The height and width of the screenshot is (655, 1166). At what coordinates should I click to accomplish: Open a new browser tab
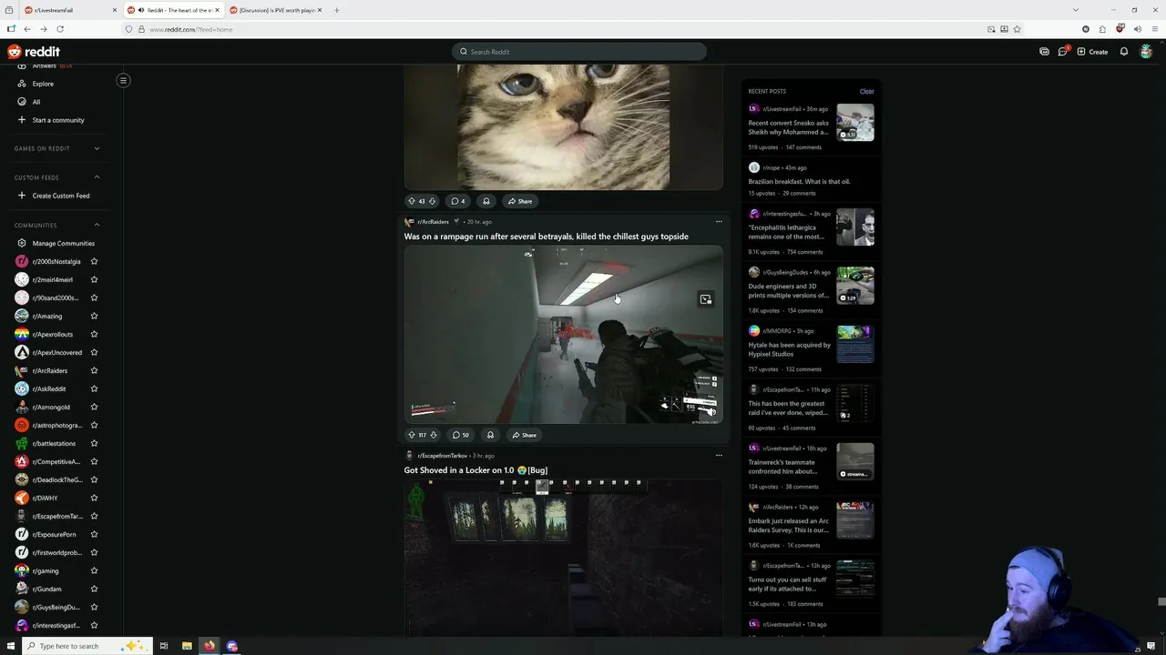[x=336, y=10]
